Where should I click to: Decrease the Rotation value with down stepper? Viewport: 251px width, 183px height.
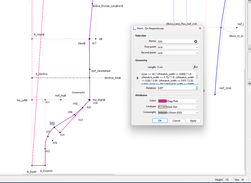point(197,89)
